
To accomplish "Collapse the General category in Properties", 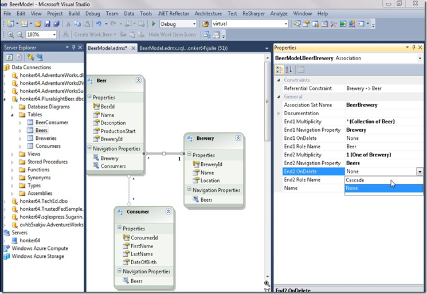I will click(x=279, y=97).
